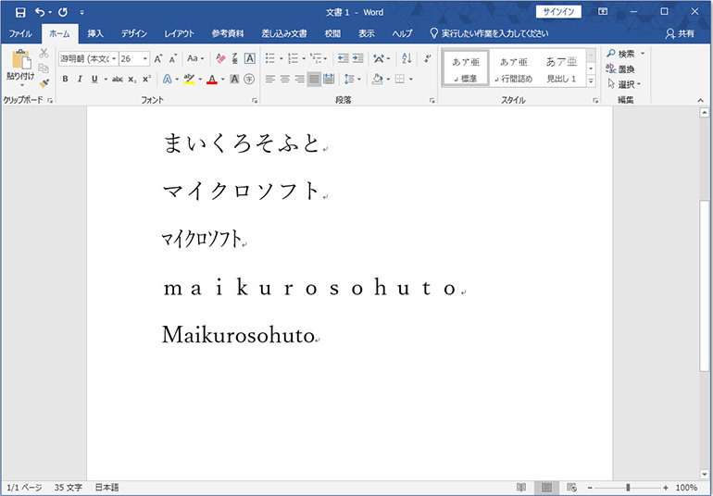713x496 pixels.
Task: Apply enclosed character border icon
Action: (249, 58)
